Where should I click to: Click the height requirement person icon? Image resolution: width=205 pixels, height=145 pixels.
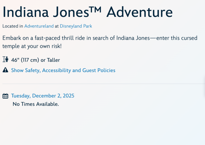(x=5, y=60)
